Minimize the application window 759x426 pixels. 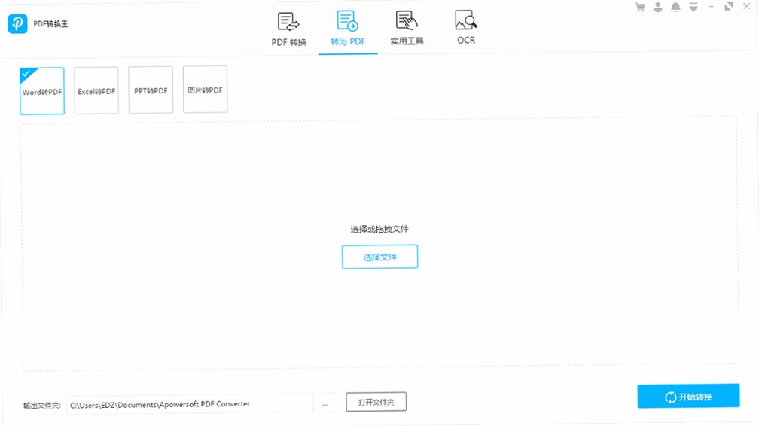click(x=711, y=7)
